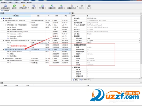Select the Device View tab
Screen dimensions: 142x106
tap(5, 11)
